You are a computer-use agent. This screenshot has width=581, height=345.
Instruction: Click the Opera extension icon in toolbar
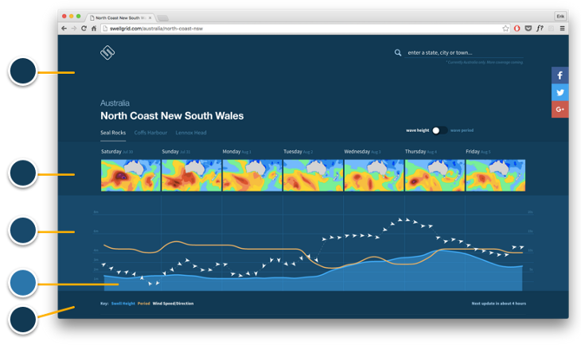click(x=517, y=28)
